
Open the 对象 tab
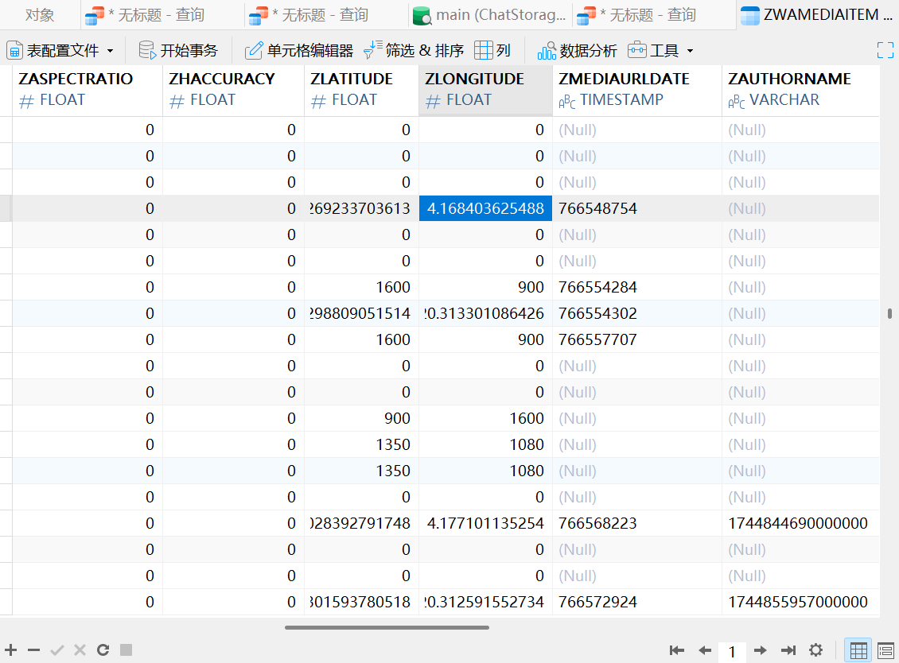tap(40, 15)
